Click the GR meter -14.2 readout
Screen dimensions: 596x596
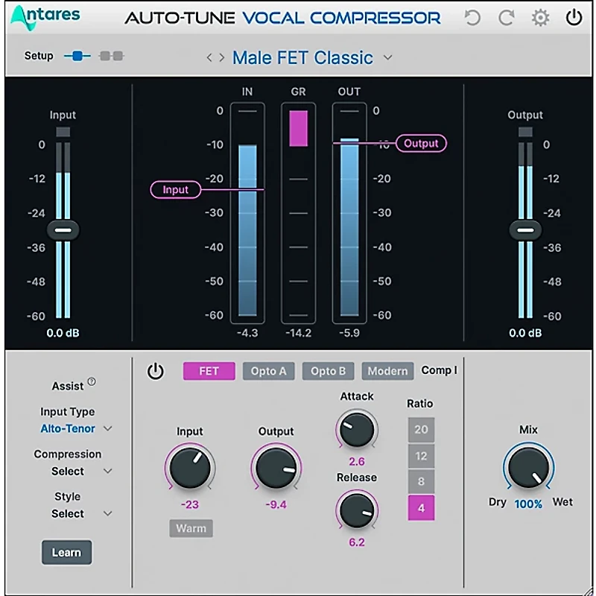(299, 333)
